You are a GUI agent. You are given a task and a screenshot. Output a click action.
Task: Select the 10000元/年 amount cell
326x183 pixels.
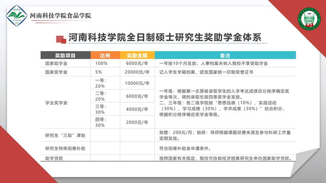pyautogui.click(x=137, y=83)
